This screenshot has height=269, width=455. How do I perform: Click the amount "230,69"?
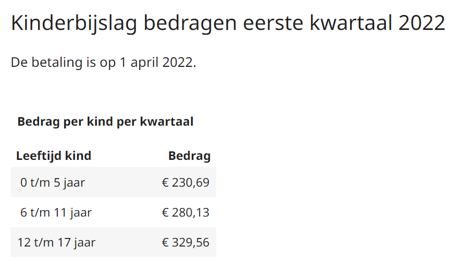point(191,183)
